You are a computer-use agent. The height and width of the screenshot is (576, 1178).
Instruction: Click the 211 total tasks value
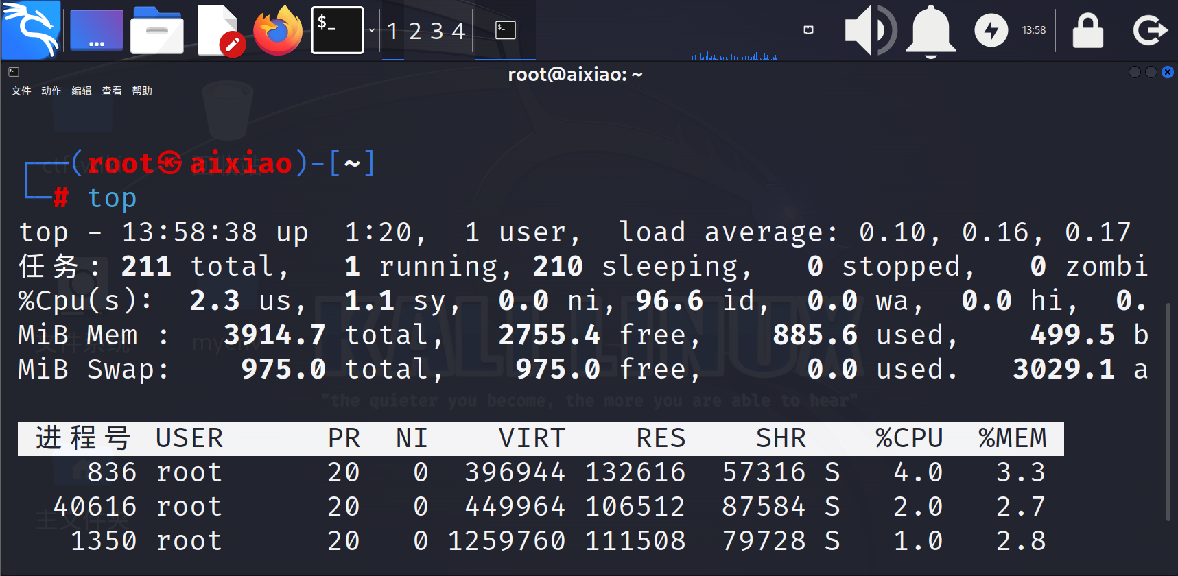(x=146, y=267)
